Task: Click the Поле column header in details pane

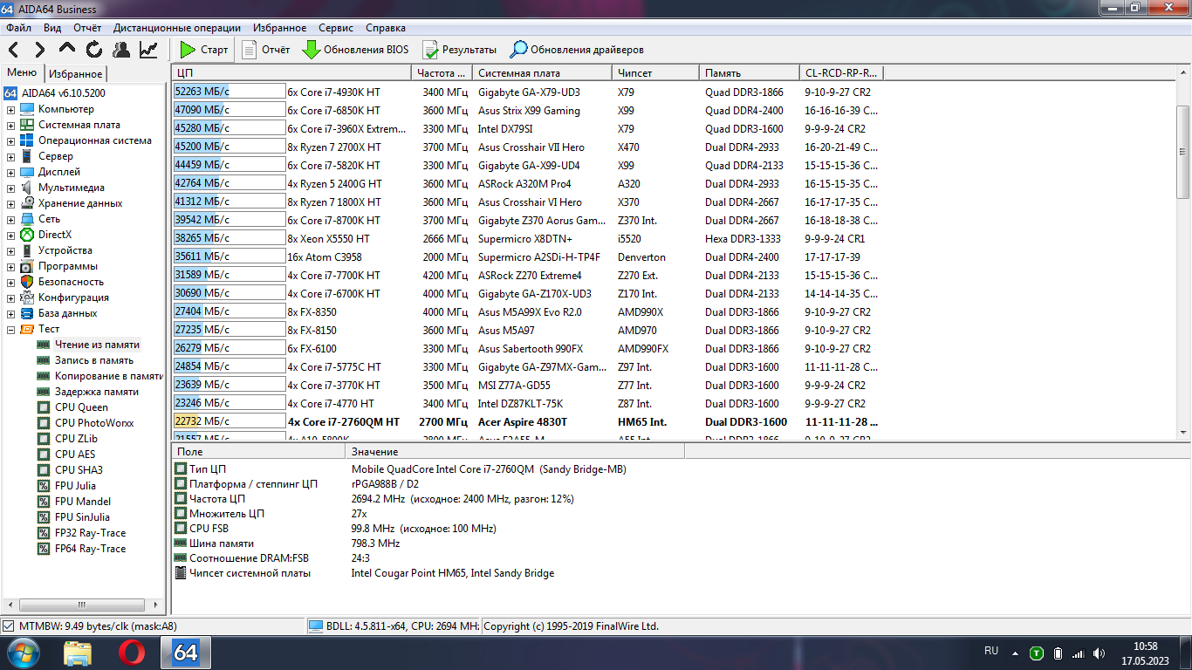Action: coord(258,452)
